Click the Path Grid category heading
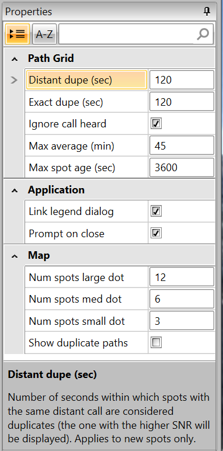This screenshot has width=223, height=451. pos(51,58)
